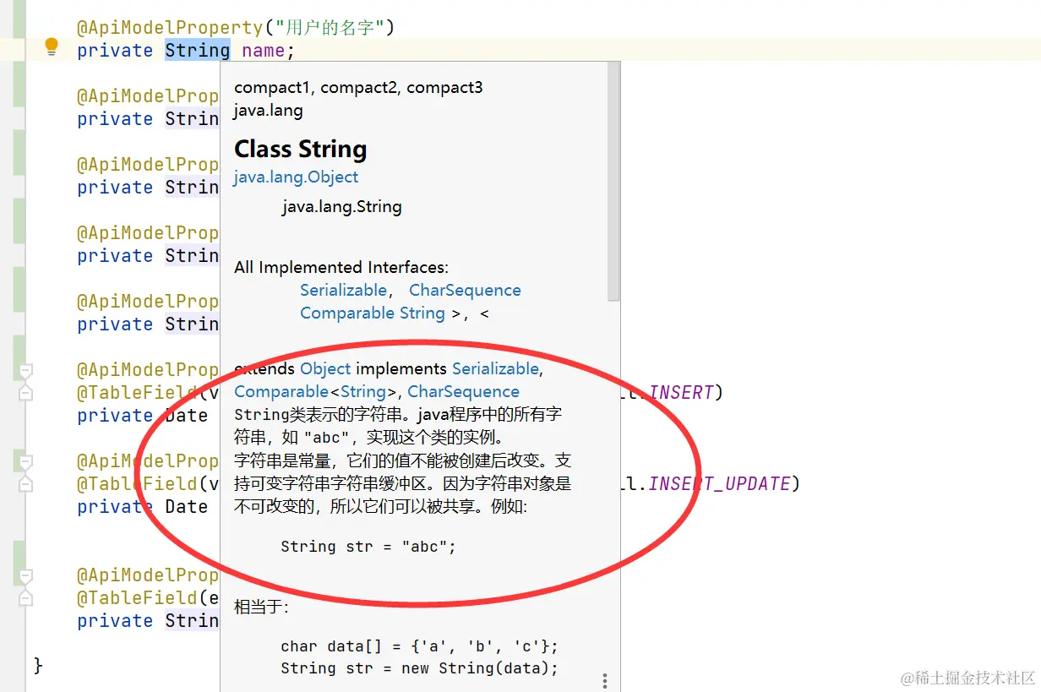Open the 'Comparable String' link in interfaces list
The width and height of the screenshot is (1041, 692).
pyautogui.click(x=373, y=313)
